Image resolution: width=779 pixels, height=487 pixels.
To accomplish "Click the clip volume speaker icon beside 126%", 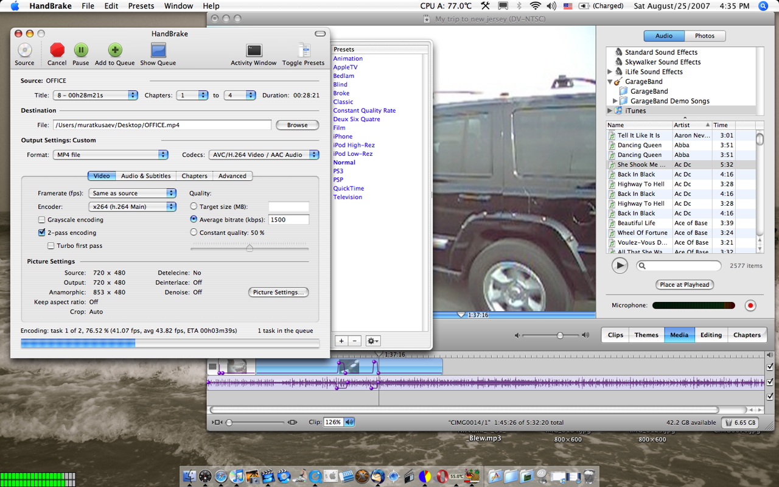I will point(349,422).
